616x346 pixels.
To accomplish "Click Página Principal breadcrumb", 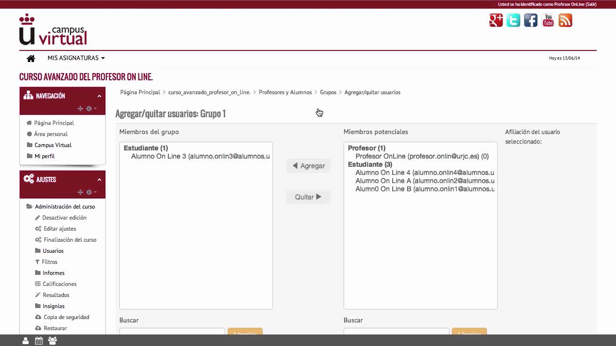I will tap(140, 92).
